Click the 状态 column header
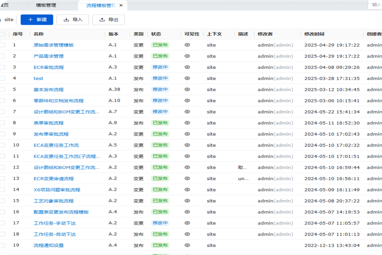 pos(156,34)
